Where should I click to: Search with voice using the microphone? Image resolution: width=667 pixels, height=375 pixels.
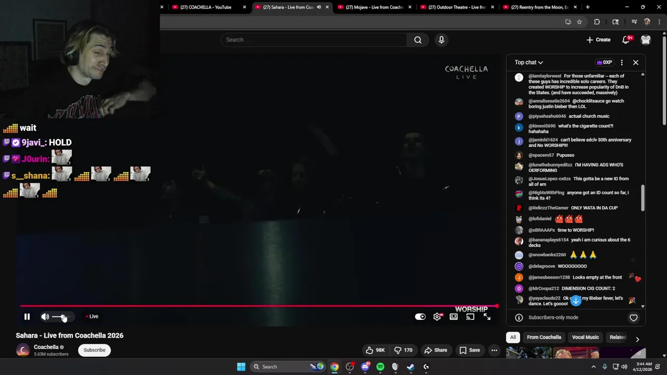click(441, 40)
